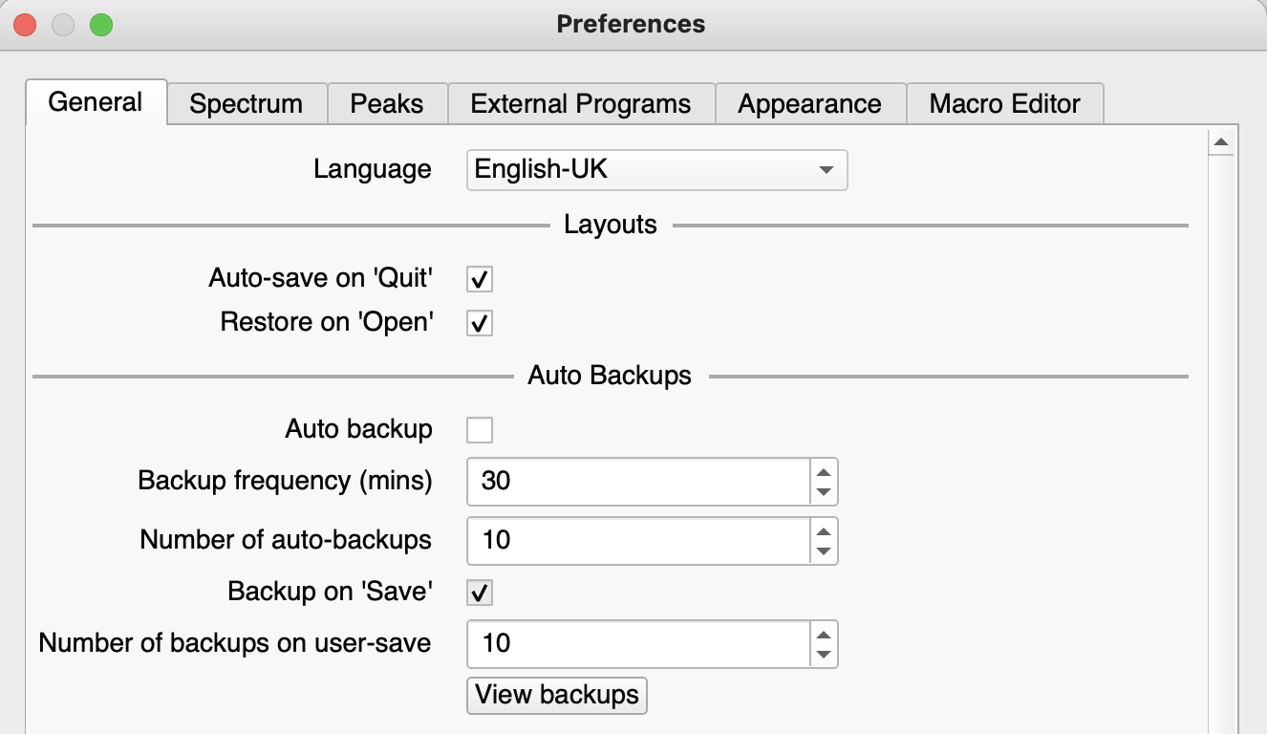The image size is (1267, 734).
Task: Increase Number of backups on user-save
Action: point(823,633)
